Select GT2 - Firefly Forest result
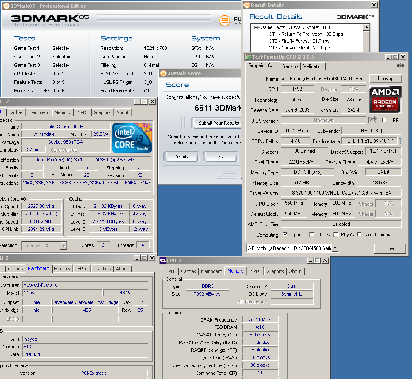Viewport: 412px width, 379px height. (299, 41)
